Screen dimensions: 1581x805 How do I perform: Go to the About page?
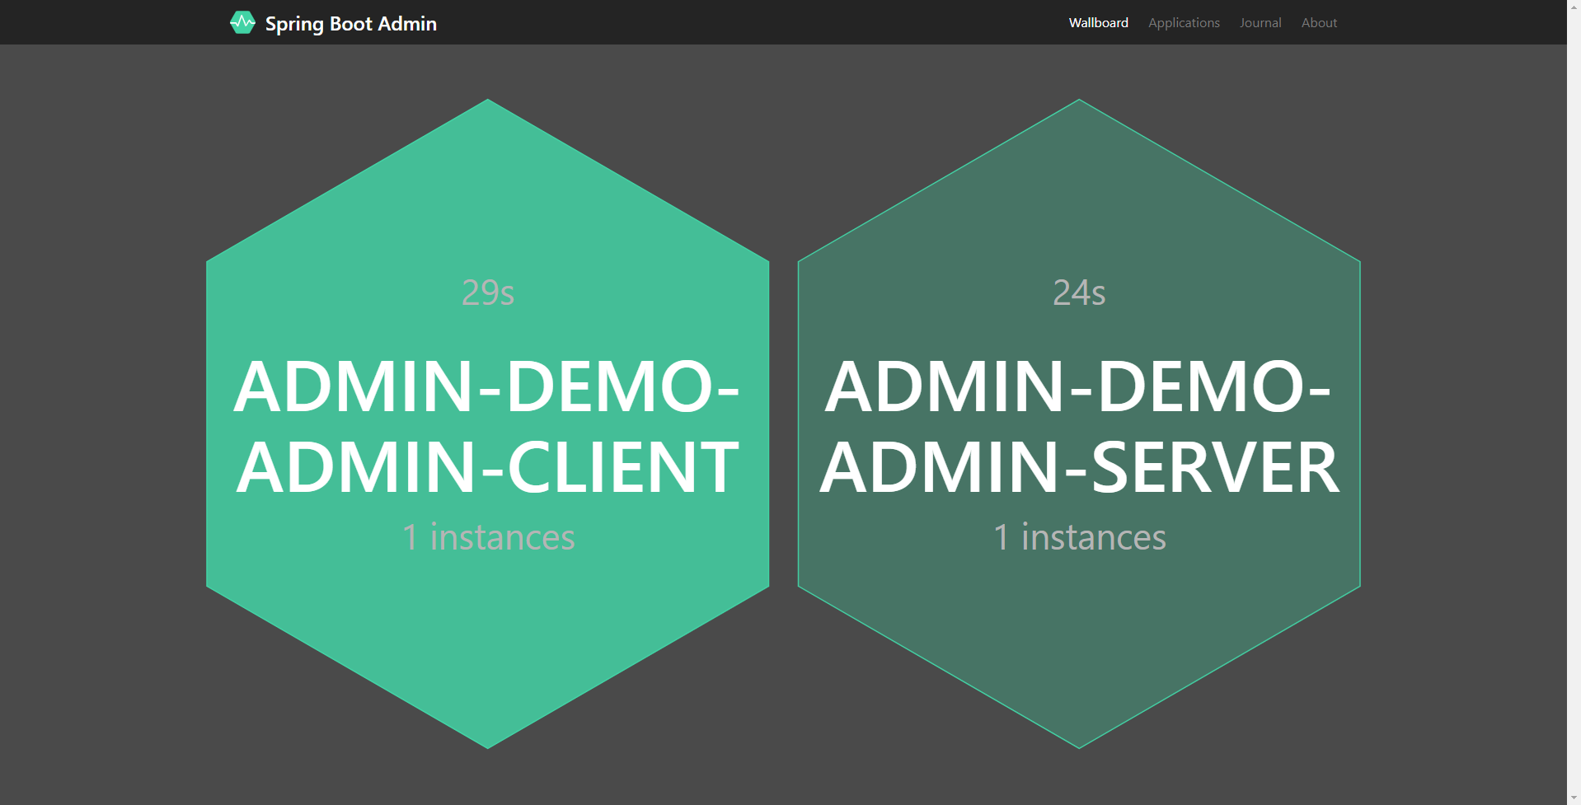(x=1319, y=22)
